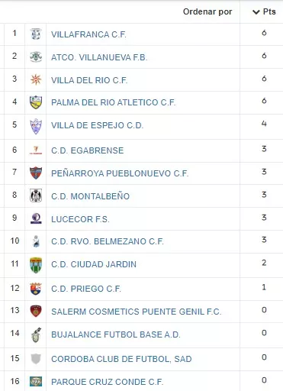Click the Villa de Espejo C.D. crest
283x391 pixels.
tap(36, 126)
